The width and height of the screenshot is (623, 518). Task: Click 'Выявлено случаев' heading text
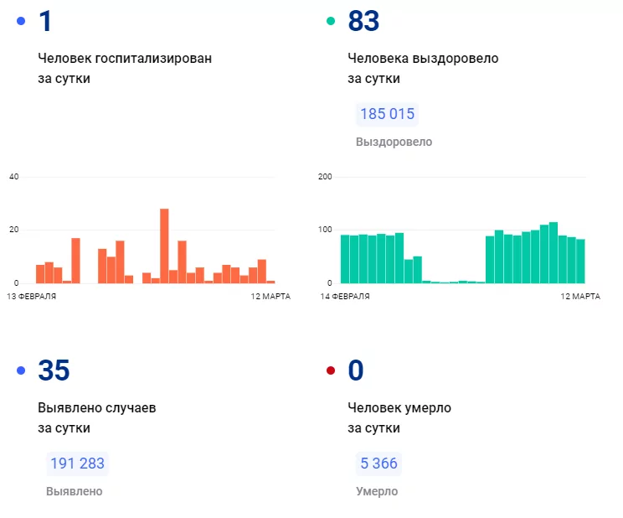[x=97, y=408]
